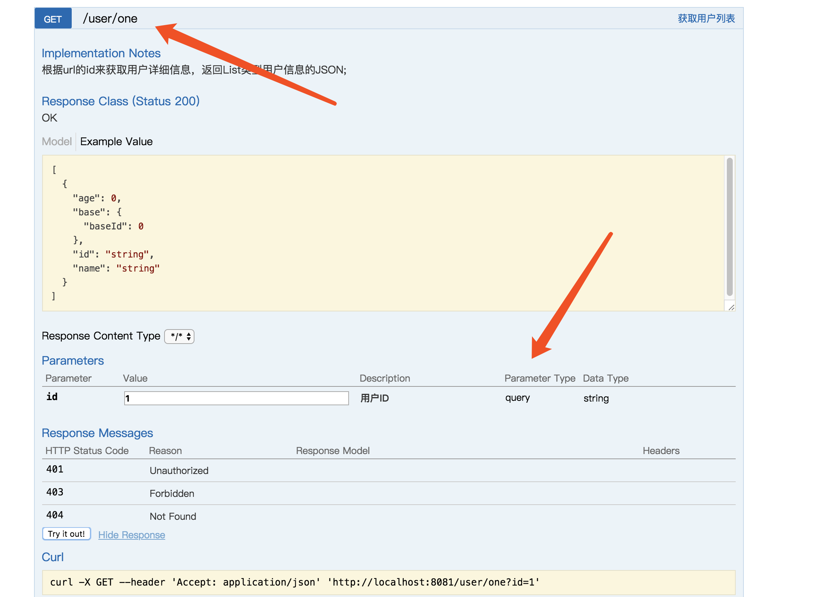Screen dimensions: 837x597
Task: Click the /user/one endpoint path
Action: (110, 18)
